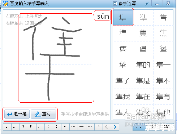Pick the phrase candidate 隼他
Image resolution: width=177 pixels, height=134 pixels.
[x=163, y=112]
